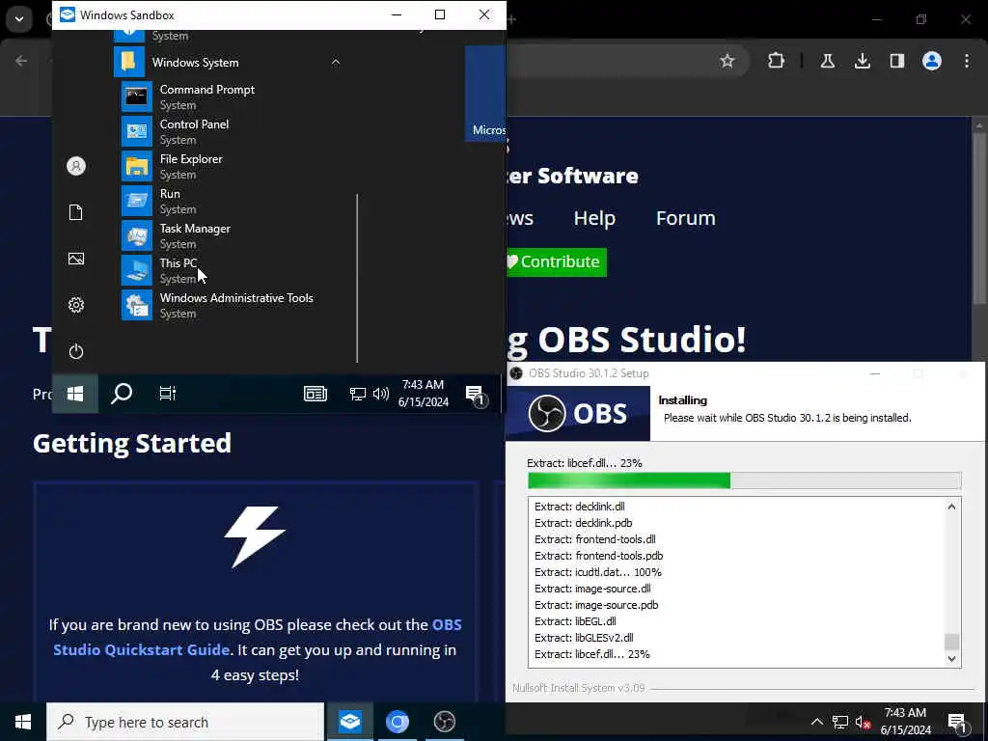Image resolution: width=988 pixels, height=741 pixels.
Task: Select 'Extract: decklink.dll' log line
Action: pyautogui.click(x=580, y=507)
